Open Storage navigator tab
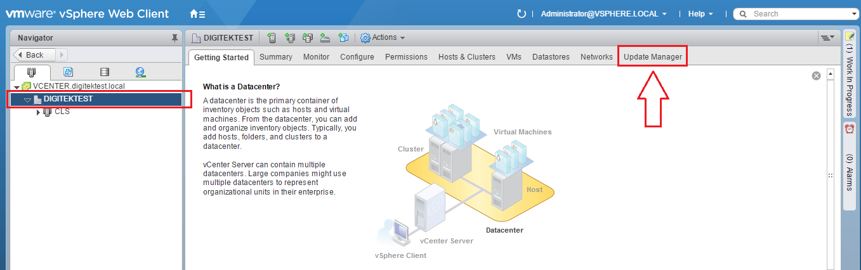 (105, 72)
